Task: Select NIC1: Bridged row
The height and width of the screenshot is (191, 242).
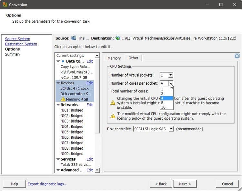Action: pyautogui.click(x=72, y=110)
